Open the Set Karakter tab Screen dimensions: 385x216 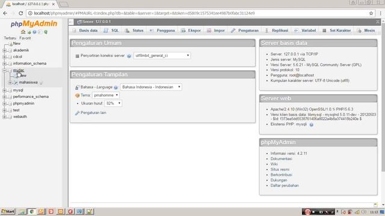point(337,31)
